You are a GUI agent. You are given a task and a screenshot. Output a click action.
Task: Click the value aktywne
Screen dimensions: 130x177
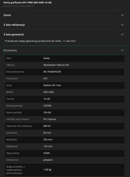48,160
